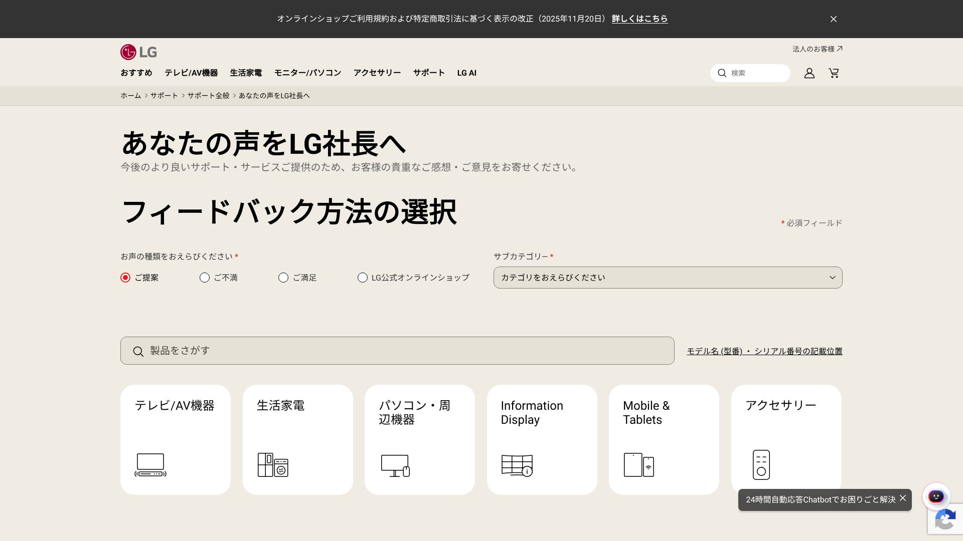963x541 pixels.
Task: Select the 生活家電 category card title
Action: tap(281, 406)
